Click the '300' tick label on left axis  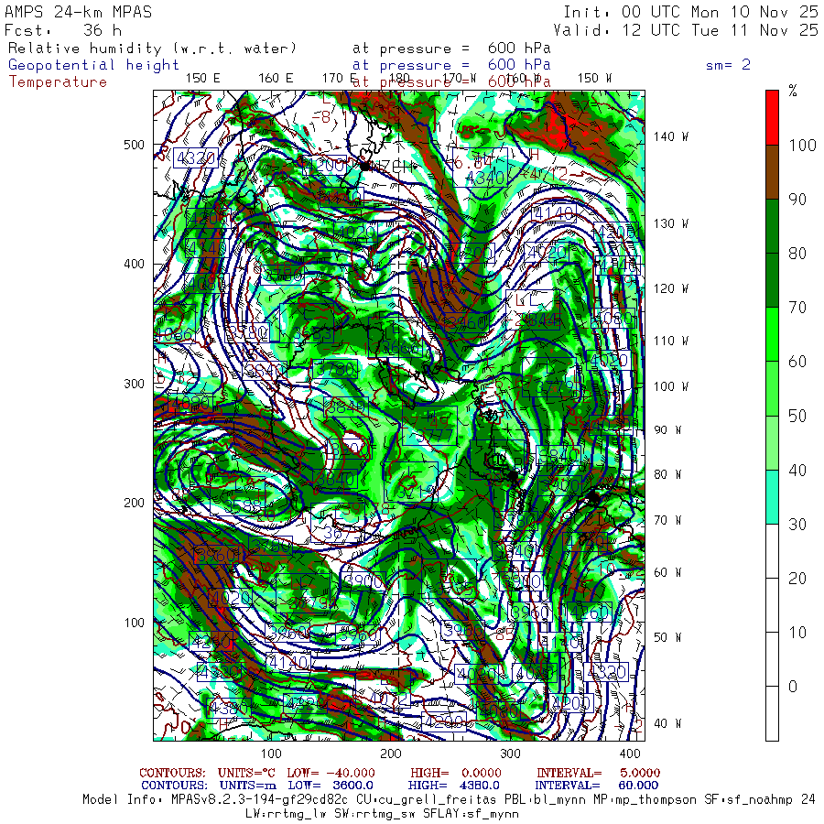[134, 385]
